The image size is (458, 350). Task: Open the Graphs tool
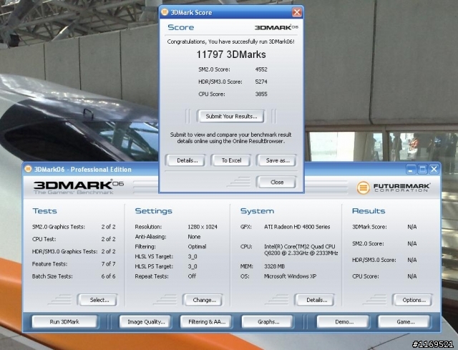pos(268,321)
